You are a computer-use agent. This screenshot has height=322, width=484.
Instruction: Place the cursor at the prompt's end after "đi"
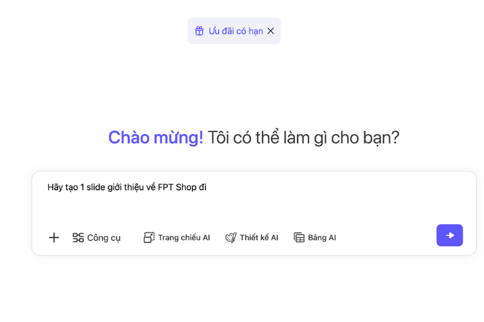(x=207, y=187)
